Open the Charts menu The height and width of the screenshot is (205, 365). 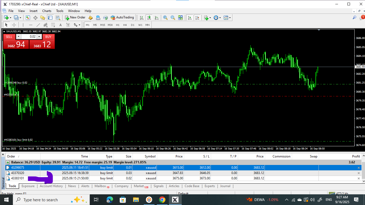pos(47,11)
